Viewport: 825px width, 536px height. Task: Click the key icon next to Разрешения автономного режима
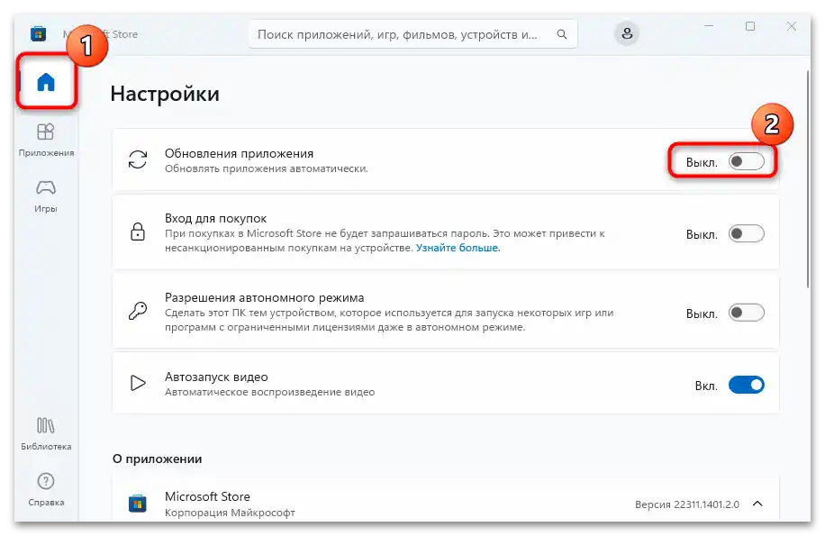(x=136, y=313)
